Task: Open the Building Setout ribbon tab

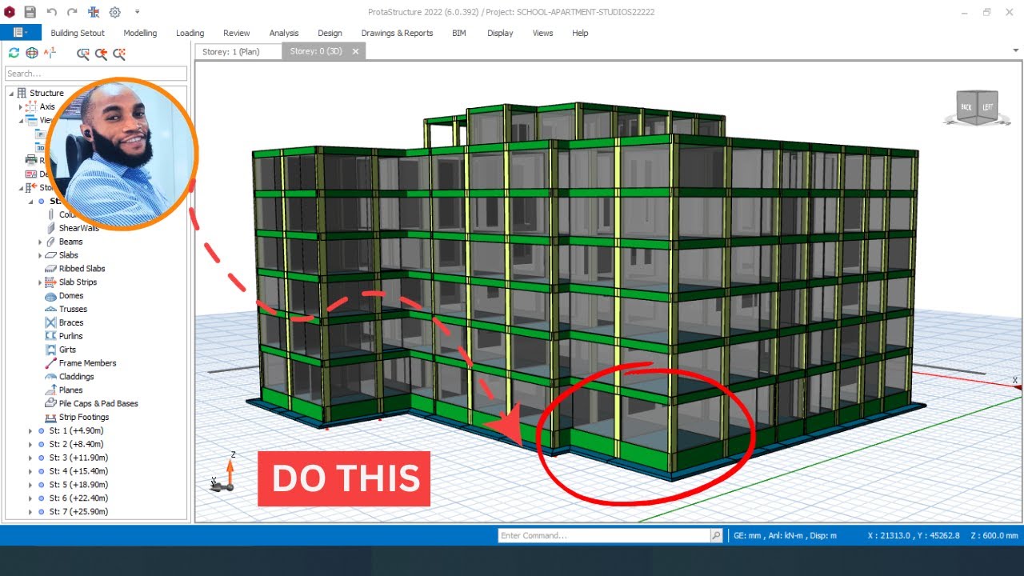Action: [78, 33]
